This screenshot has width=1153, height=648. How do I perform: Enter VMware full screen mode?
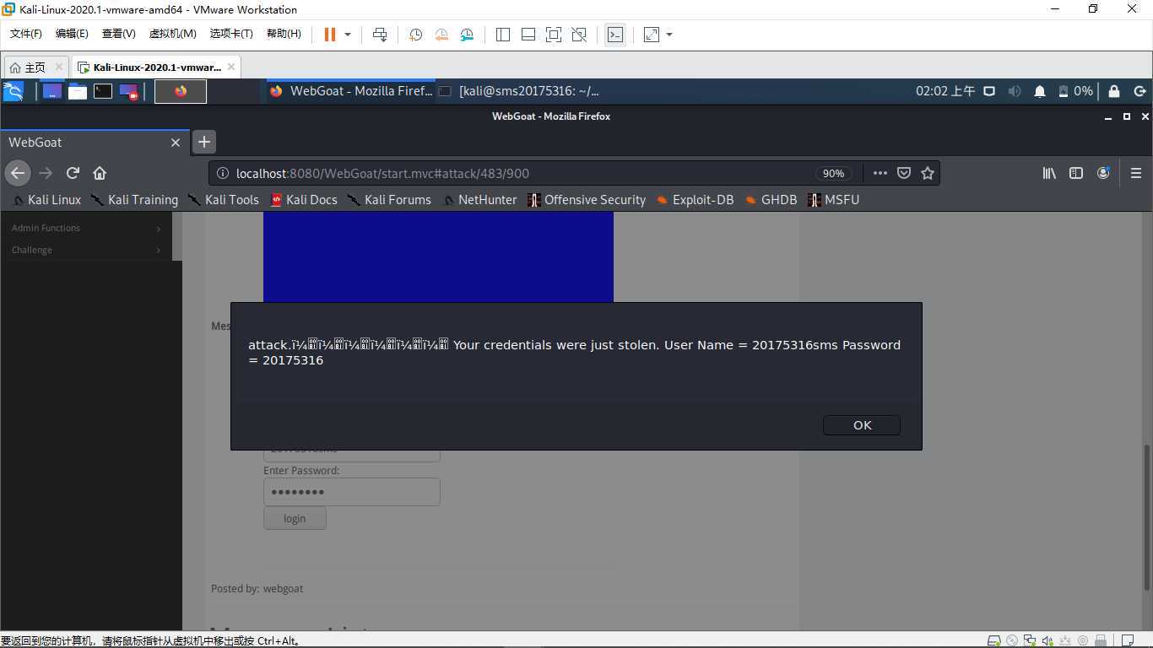tap(554, 35)
